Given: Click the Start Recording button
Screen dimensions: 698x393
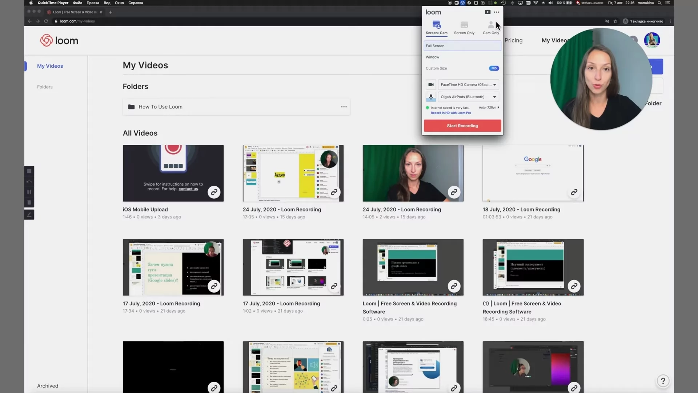Looking at the screenshot, I should click(x=462, y=126).
